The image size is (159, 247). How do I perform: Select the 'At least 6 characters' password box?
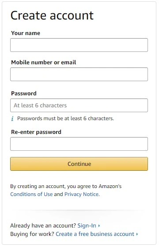[79, 106]
